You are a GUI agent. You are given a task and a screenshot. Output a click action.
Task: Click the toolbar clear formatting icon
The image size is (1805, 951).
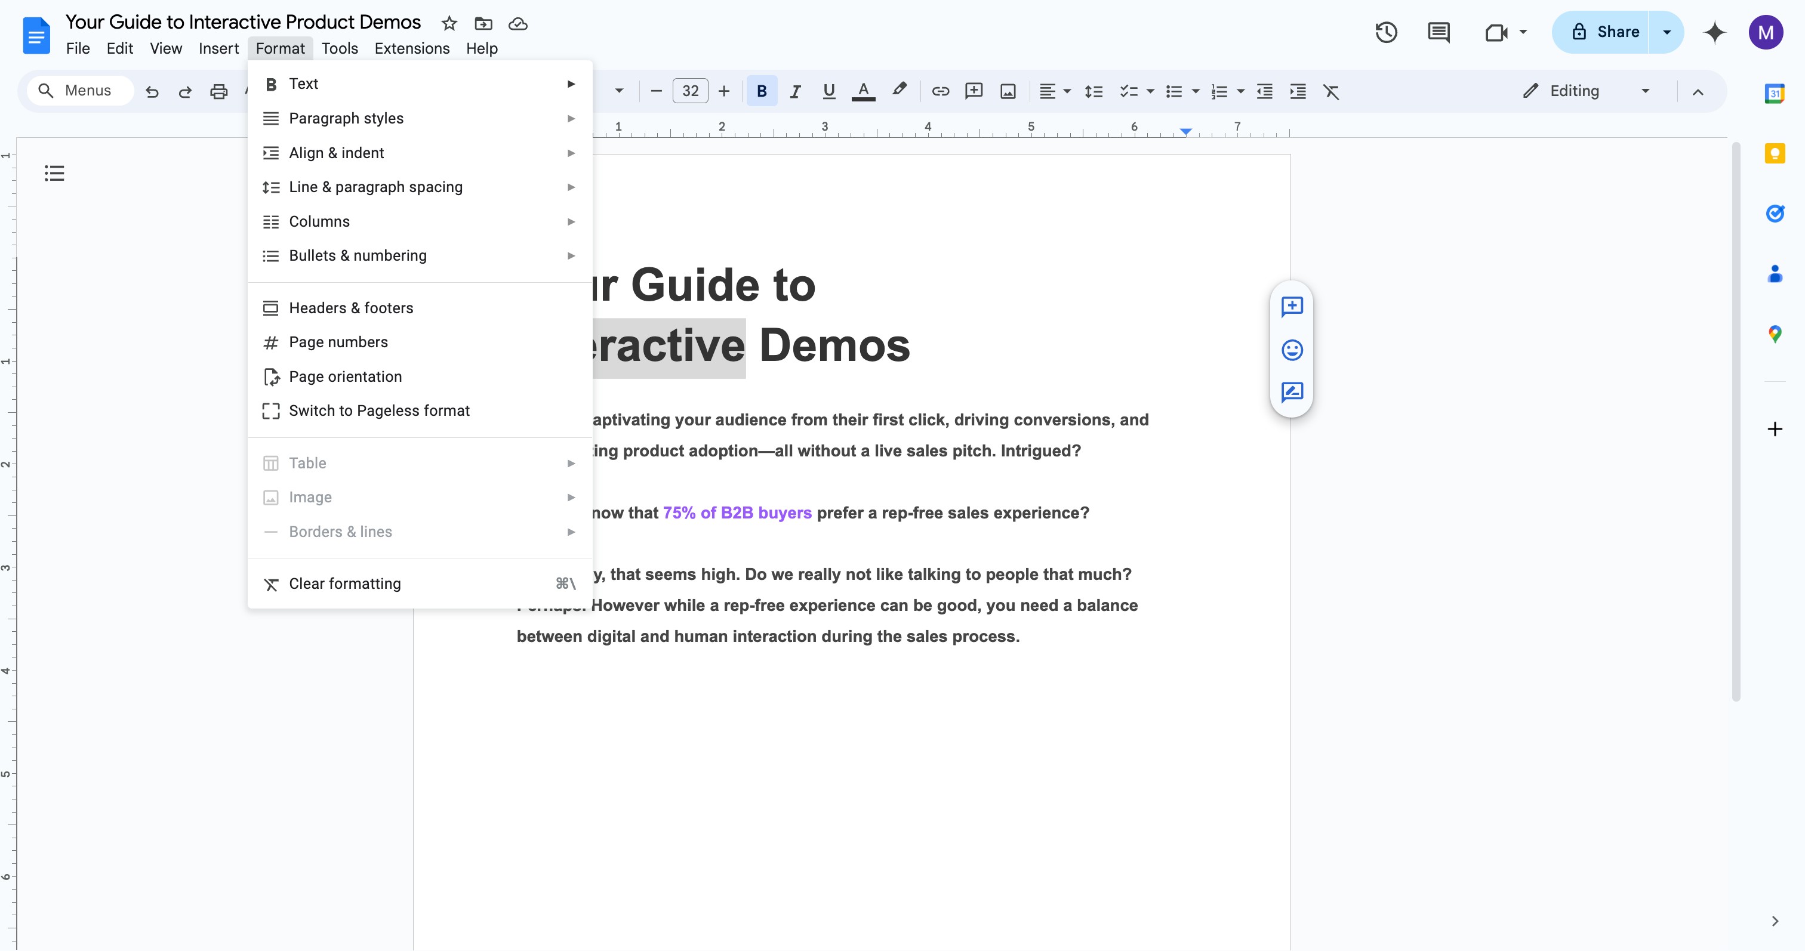[1331, 91]
